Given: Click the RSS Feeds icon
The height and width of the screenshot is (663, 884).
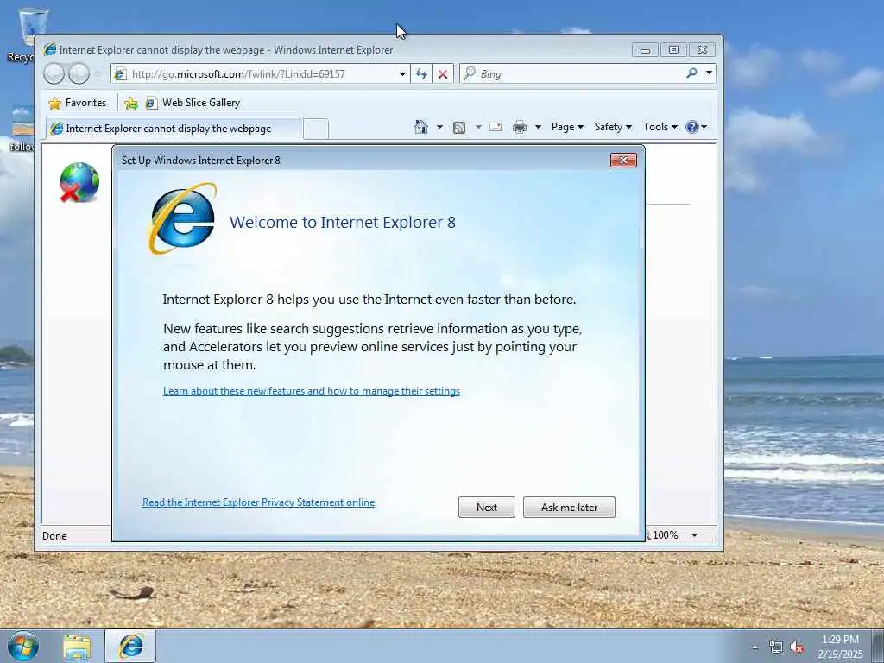Looking at the screenshot, I should 459,128.
